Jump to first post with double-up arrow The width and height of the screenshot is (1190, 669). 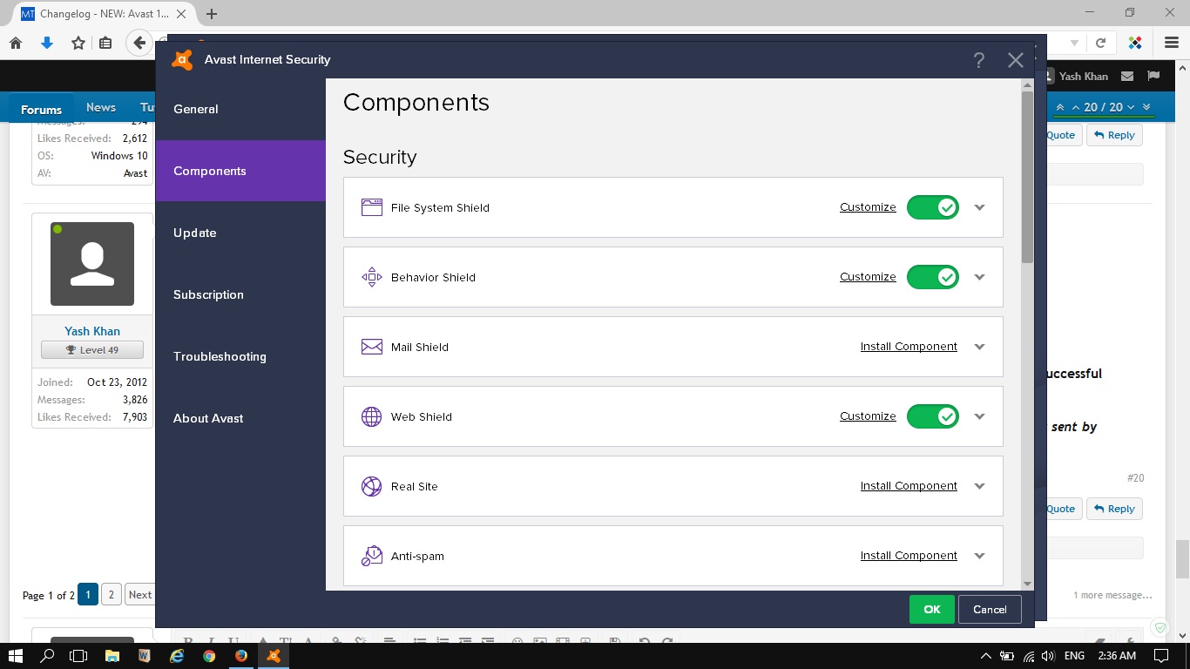click(1060, 107)
